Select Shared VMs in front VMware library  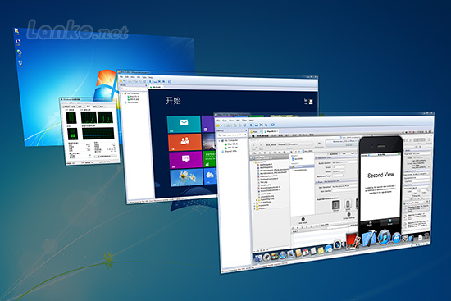click(x=230, y=151)
